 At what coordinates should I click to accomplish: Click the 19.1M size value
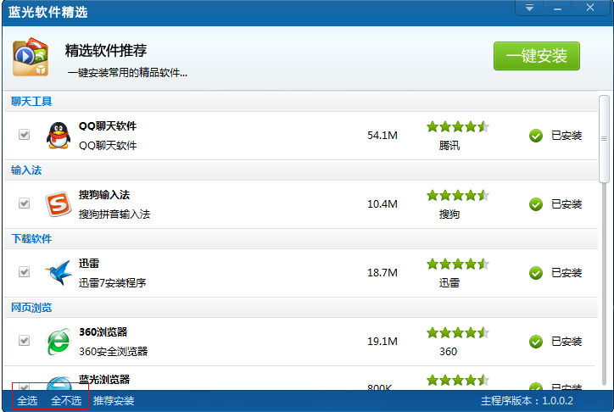382,341
